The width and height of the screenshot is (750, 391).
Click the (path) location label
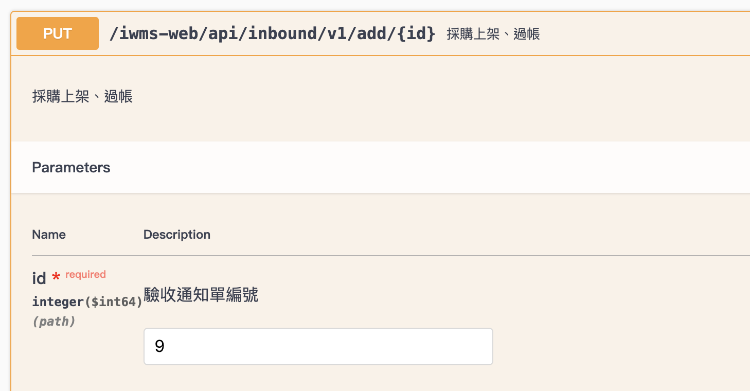53,322
